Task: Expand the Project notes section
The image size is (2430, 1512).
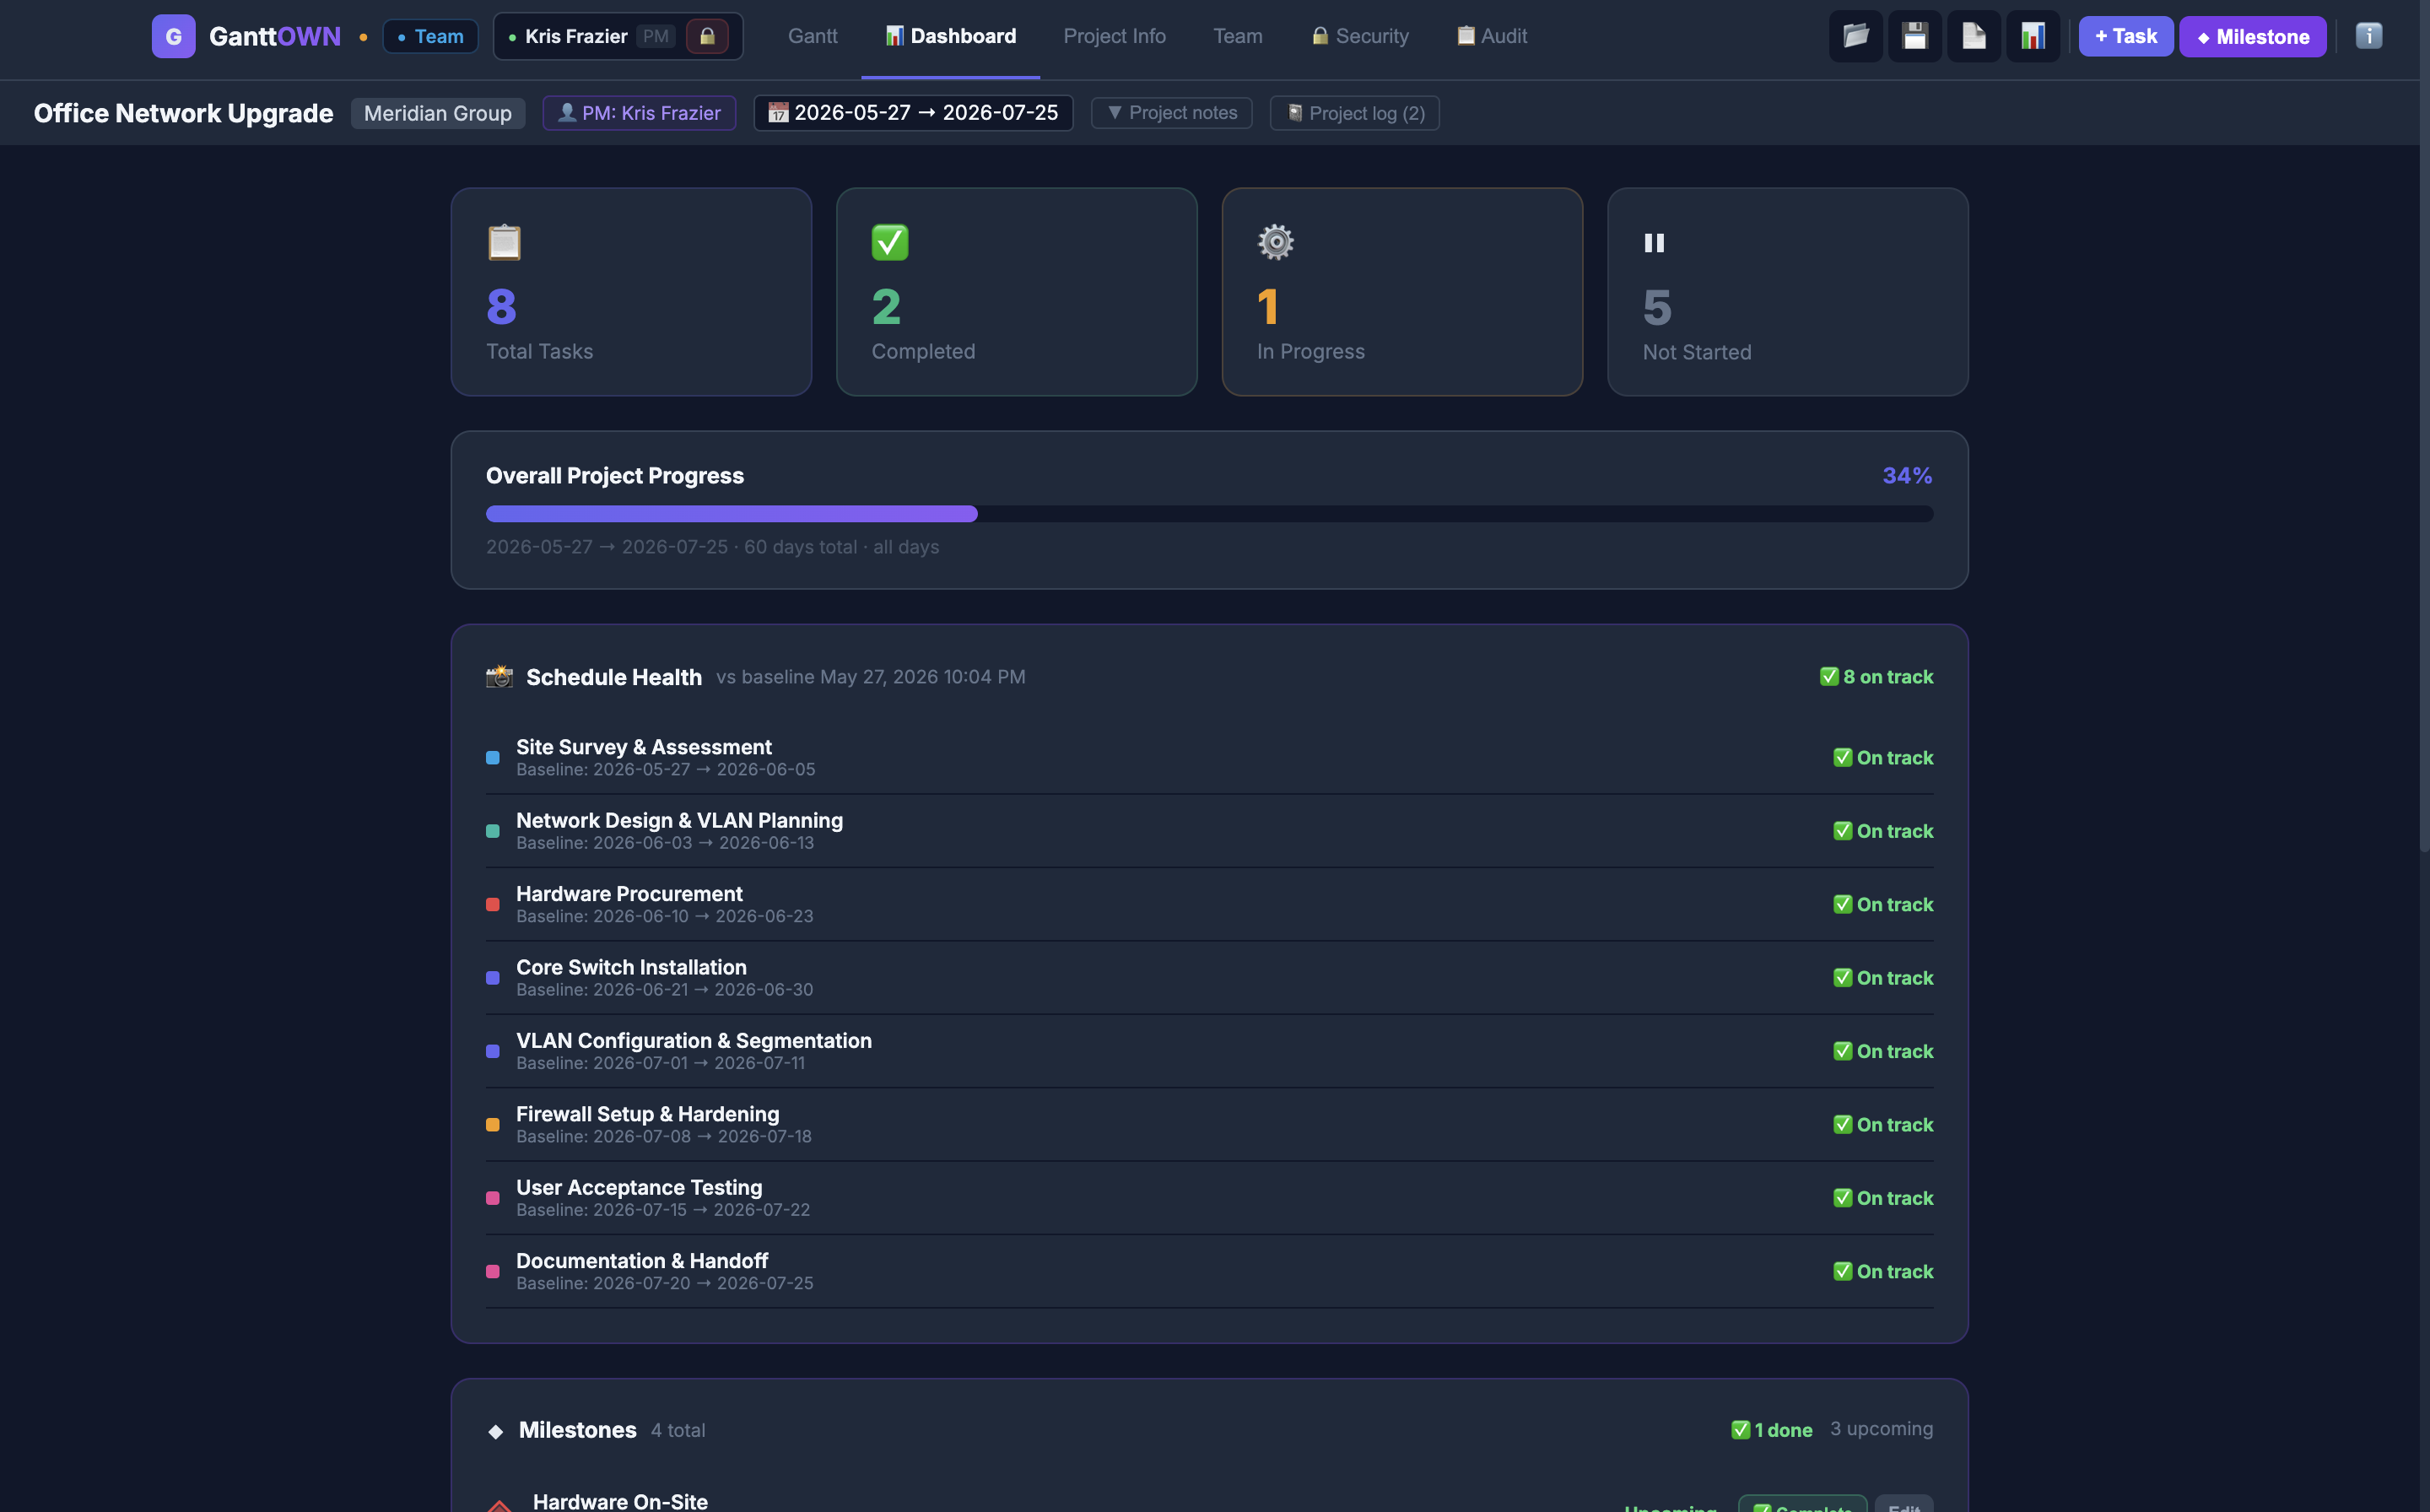Action: coord(1171,113)
